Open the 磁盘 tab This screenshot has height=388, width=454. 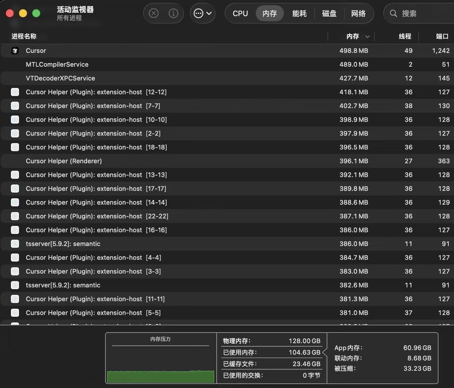coord(329,13)
